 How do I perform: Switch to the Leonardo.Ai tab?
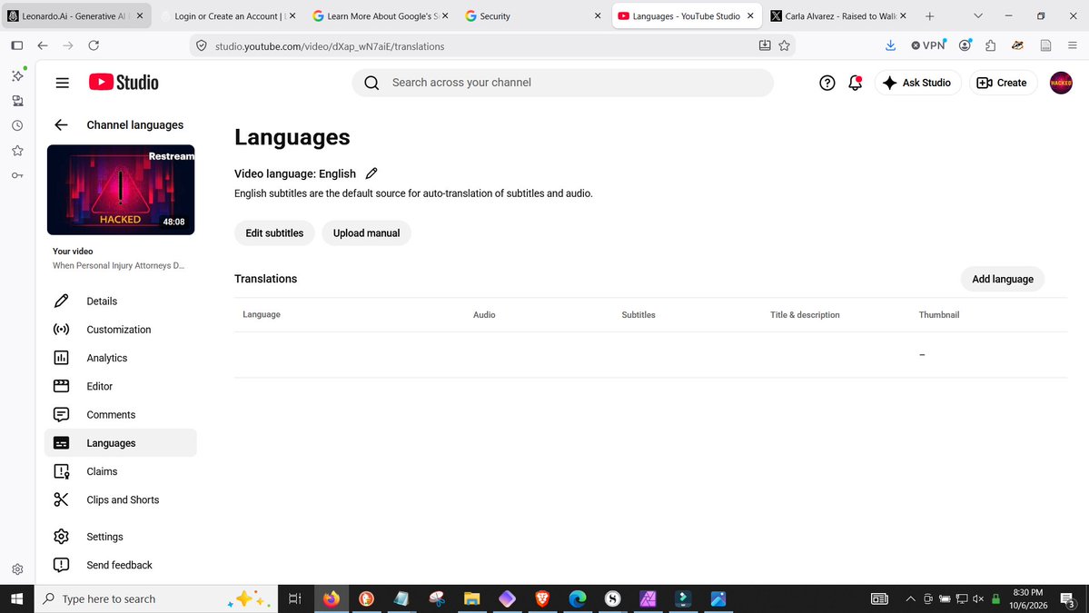[75, 16]
